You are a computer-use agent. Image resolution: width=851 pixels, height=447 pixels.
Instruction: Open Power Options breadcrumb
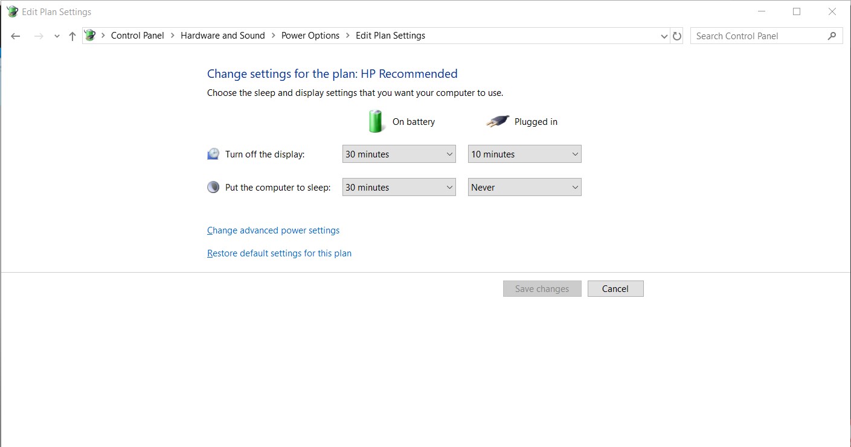click(x=310, y=36)
